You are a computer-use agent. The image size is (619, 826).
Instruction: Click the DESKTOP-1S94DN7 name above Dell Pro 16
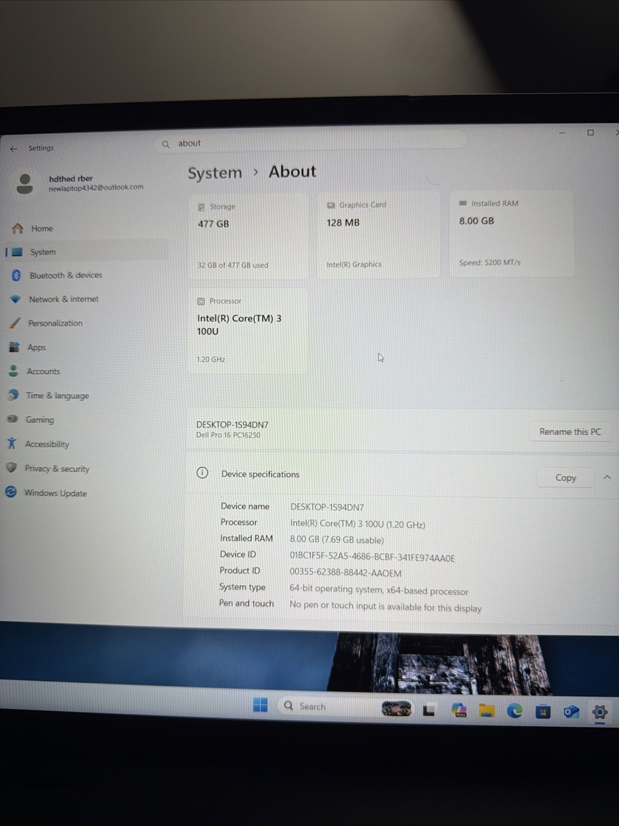tap(232, 425)
